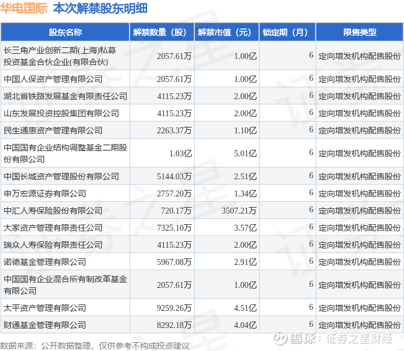Viewport: 404px width, 351px height.
Task: Click the 3507.21万 market value
Action: point(239,211)
